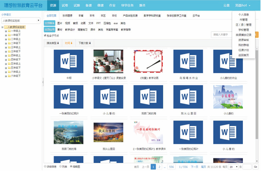Switch to the 试卷 navigation tab
The height and width of the screenshot is (171, 261).
65,5
